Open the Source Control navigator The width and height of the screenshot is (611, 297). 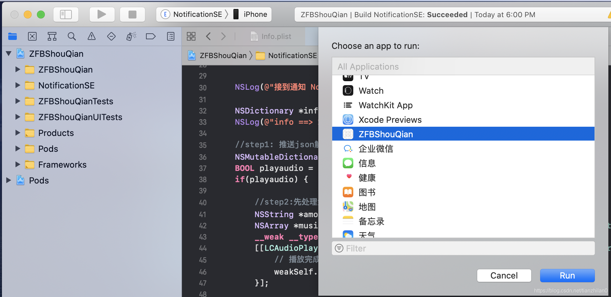32,36
